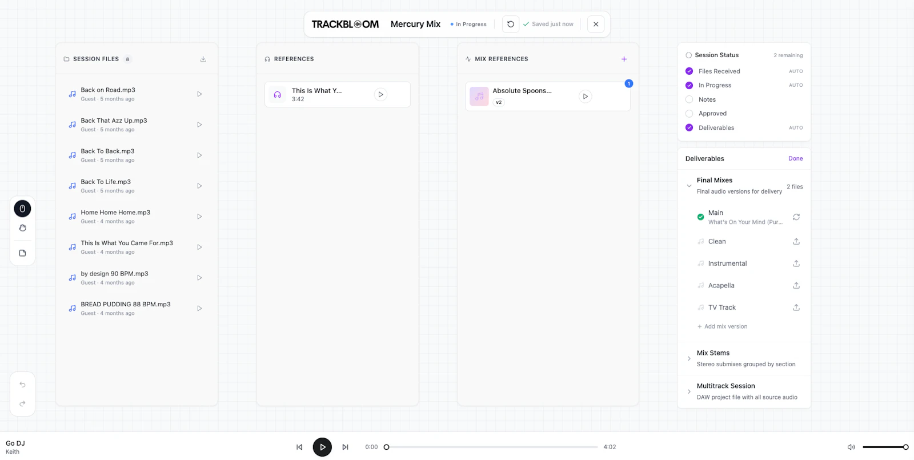Screen dimensions: 914x460
Task: Play Back That Azz Up.mp3
Action: pyautogui.click(x=199, y=125)
